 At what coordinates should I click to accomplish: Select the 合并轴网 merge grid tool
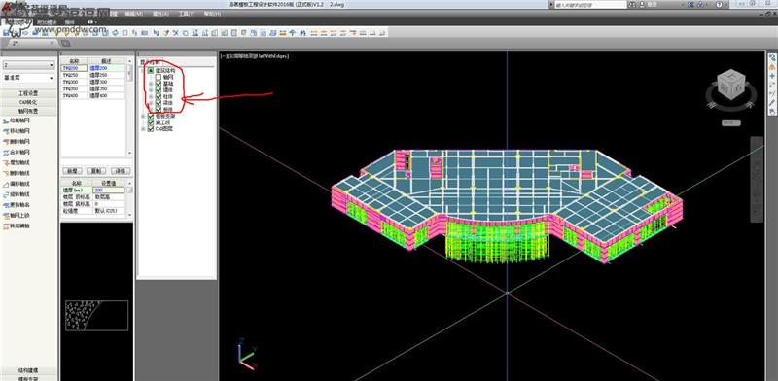[x=17, y=153]
